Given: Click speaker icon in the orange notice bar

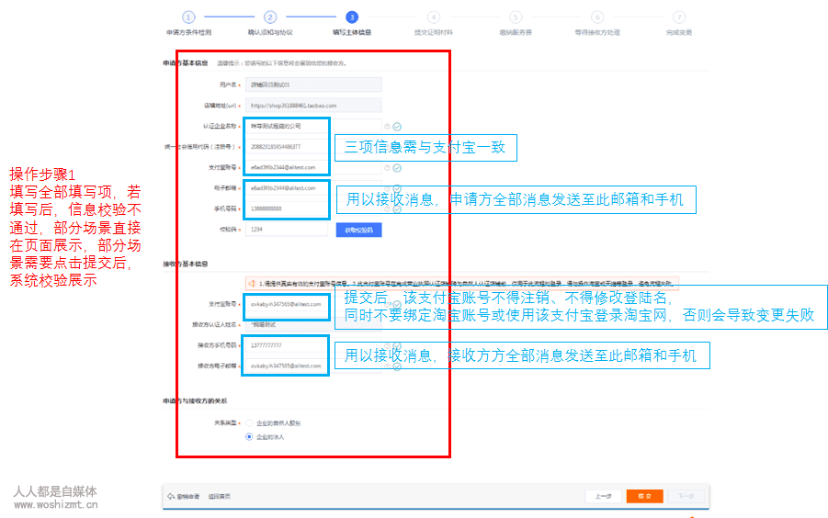Looking at the screenshot, I should pos(250,283).
